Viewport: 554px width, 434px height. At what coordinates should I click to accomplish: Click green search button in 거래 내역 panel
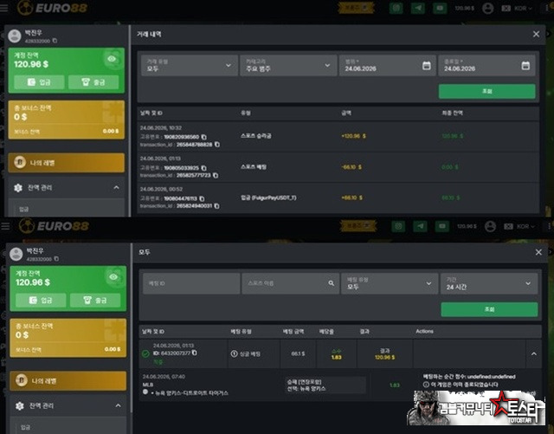(x=486, y=91)
